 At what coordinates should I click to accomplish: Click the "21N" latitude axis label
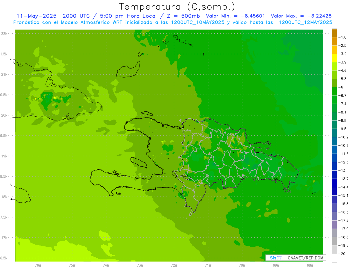click(x=5, y=74)
